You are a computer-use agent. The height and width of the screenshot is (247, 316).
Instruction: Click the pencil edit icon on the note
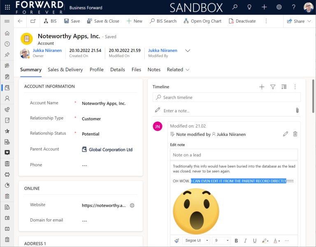pos(286,134)
